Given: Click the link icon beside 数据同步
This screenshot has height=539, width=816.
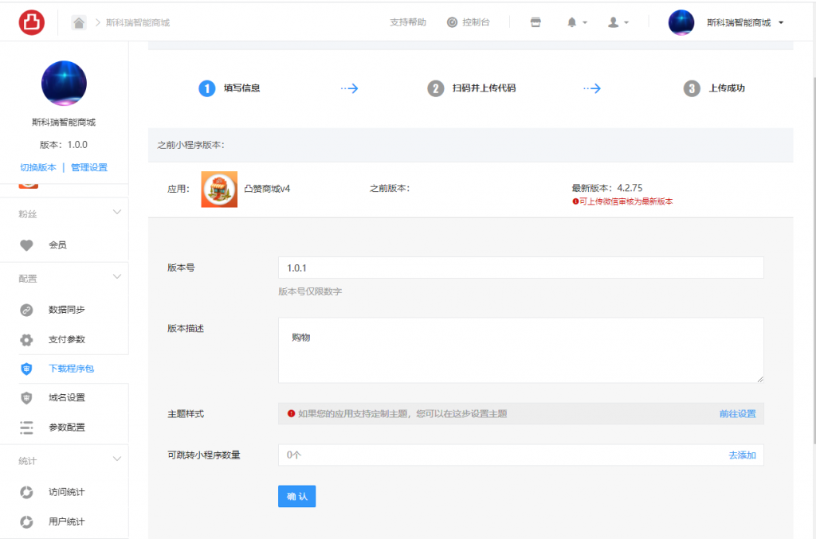Looking at the screenshot, I should click(26, 310).
